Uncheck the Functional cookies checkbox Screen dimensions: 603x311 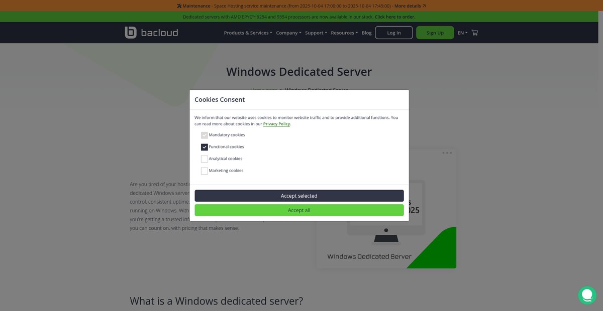[x=205, y=147]
